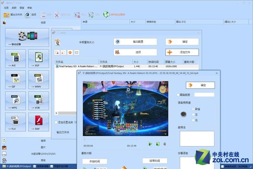
Task: Click the 结束时间 button
Action: (x=155, y=161)
